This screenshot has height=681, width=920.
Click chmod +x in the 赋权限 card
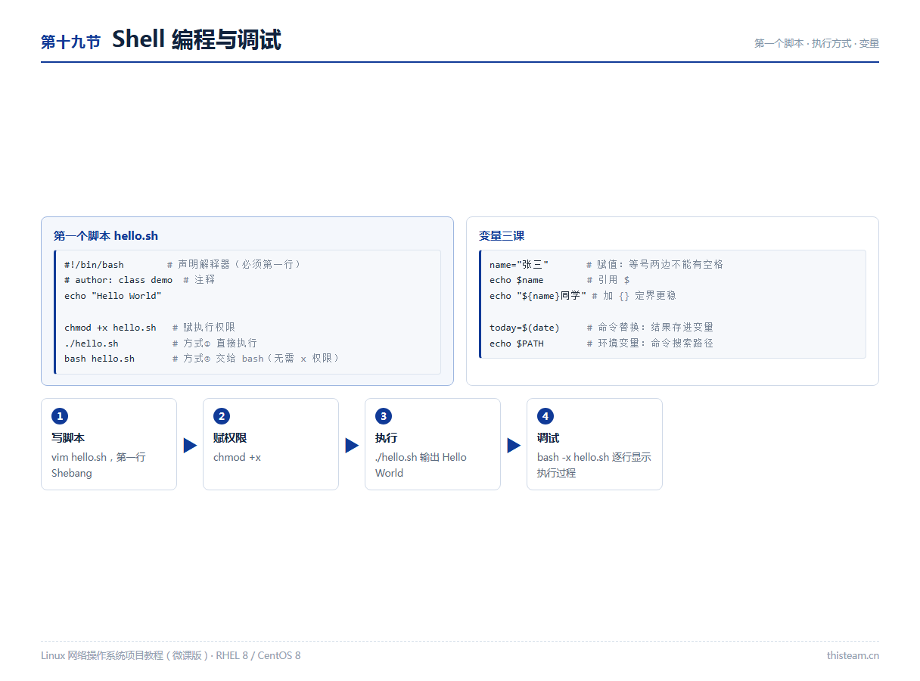pyautogui.click(x=237, y=457)
